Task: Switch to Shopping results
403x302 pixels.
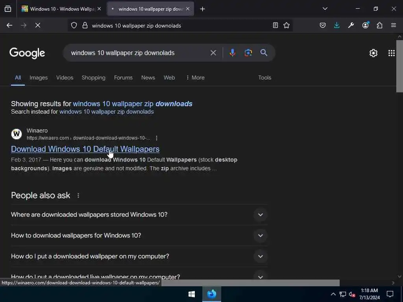Action: (x=94, y=78)
